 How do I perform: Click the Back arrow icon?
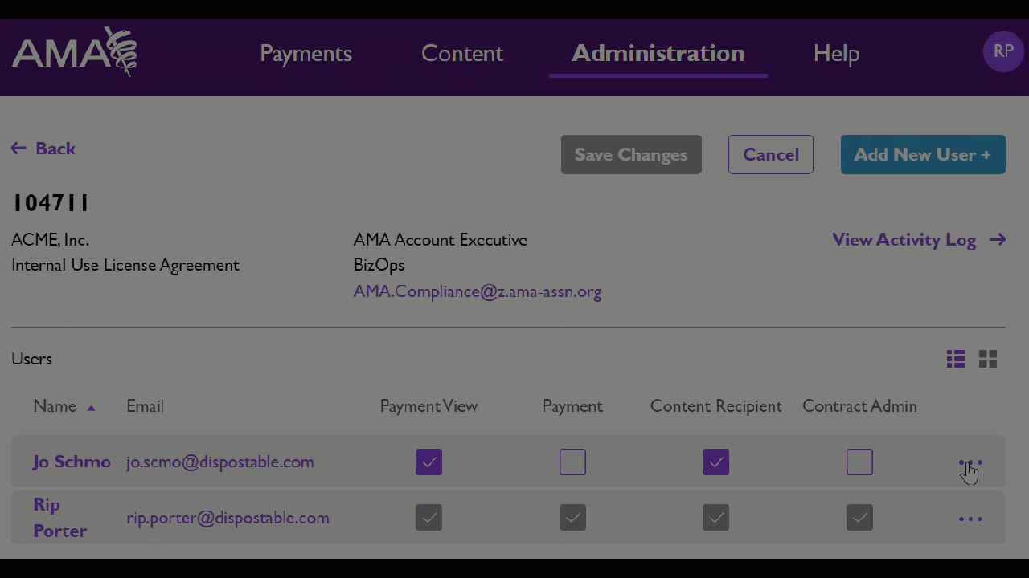[18, 149]
